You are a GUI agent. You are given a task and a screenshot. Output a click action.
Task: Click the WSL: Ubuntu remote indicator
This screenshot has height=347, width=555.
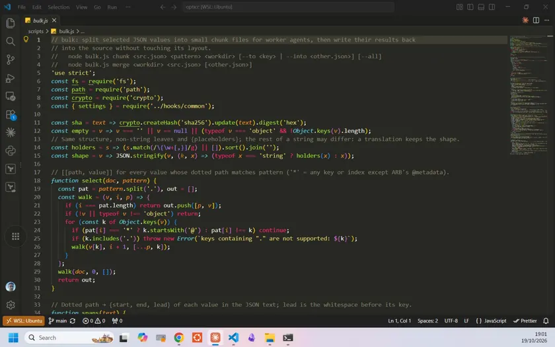click(24, 321)
